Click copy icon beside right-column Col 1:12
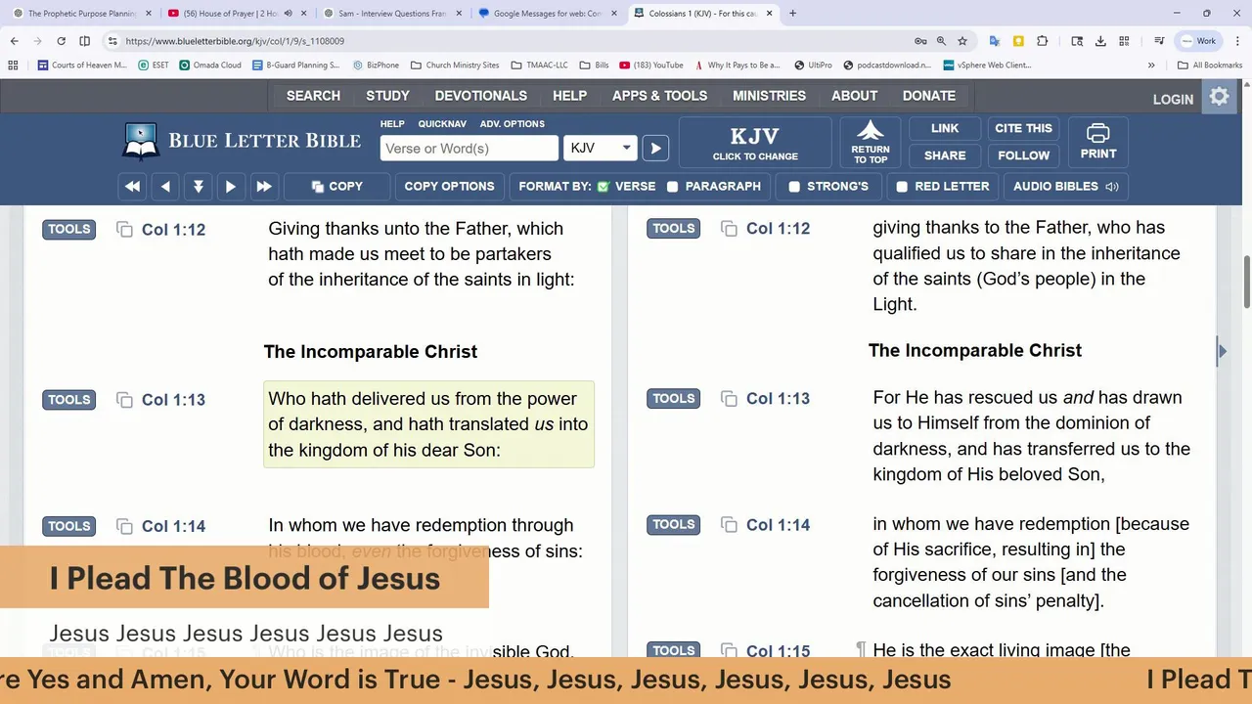 coord(729,229)
